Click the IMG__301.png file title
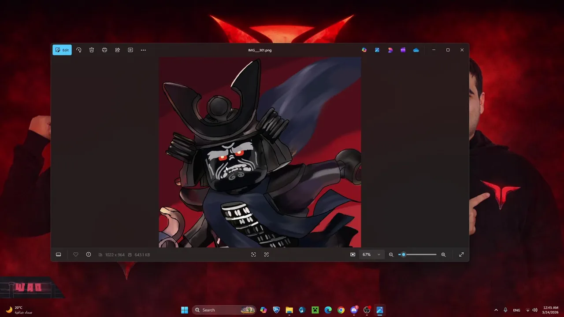564x317 pixels. pos(260,50)
